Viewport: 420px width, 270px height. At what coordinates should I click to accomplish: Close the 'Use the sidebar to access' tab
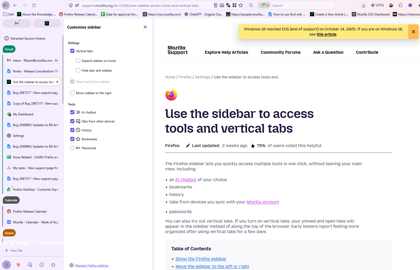coord(57,82)
